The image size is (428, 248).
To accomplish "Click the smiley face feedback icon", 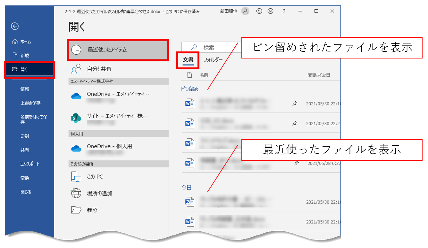I will tap(259, 11).
